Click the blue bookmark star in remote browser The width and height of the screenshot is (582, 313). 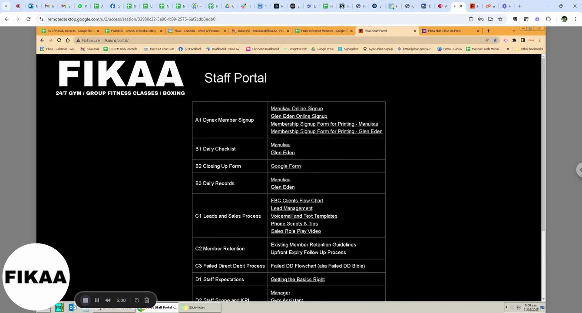point(495,40)
